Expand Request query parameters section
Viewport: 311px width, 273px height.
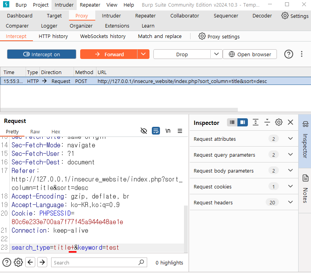(244, 155)
